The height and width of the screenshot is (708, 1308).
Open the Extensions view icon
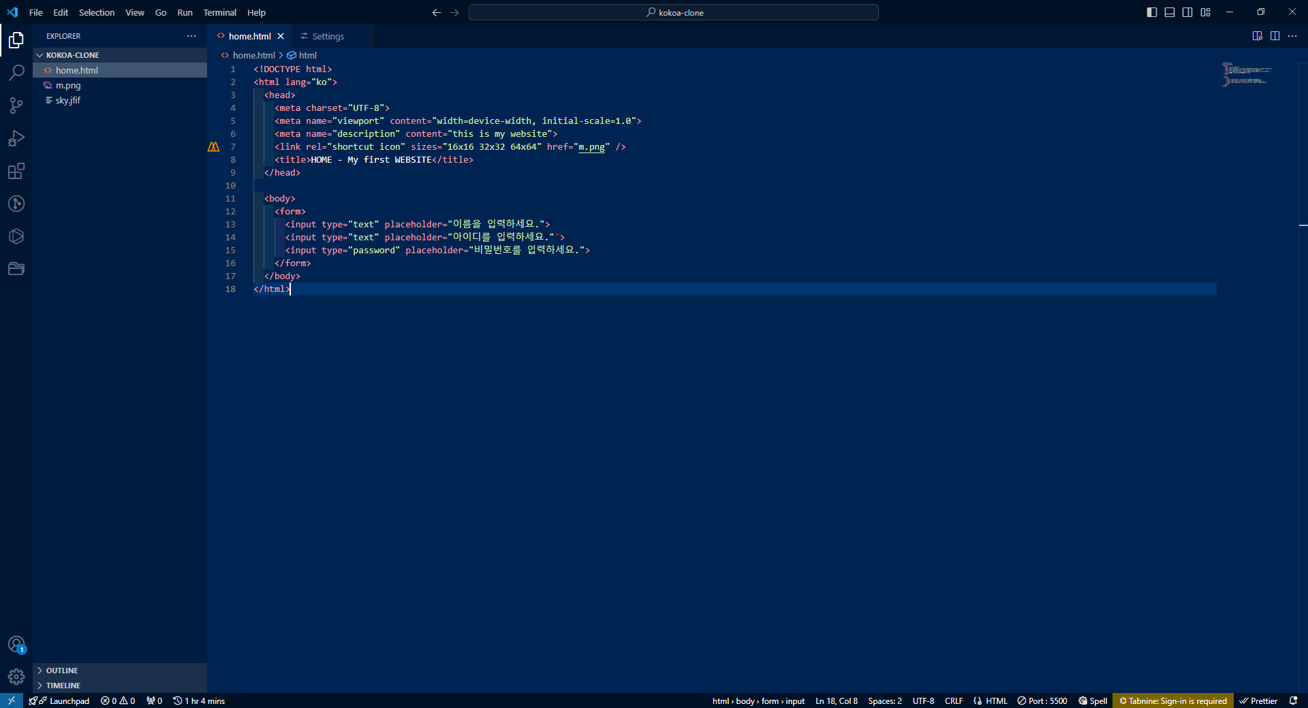(x=16, y=171)
